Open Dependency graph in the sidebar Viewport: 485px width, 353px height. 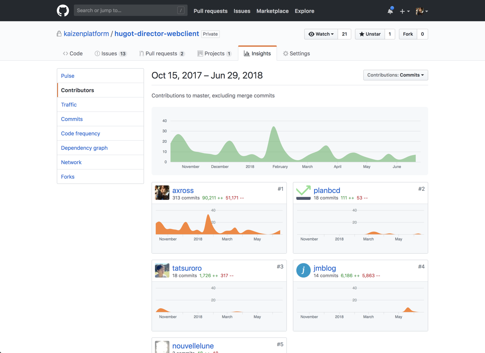pyautogui.click(x=100, y=148)
